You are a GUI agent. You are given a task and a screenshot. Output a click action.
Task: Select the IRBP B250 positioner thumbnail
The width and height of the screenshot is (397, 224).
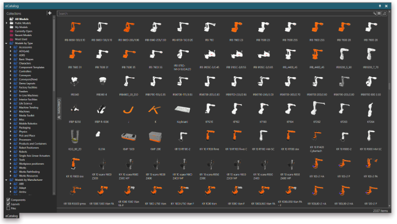[75, 110]
